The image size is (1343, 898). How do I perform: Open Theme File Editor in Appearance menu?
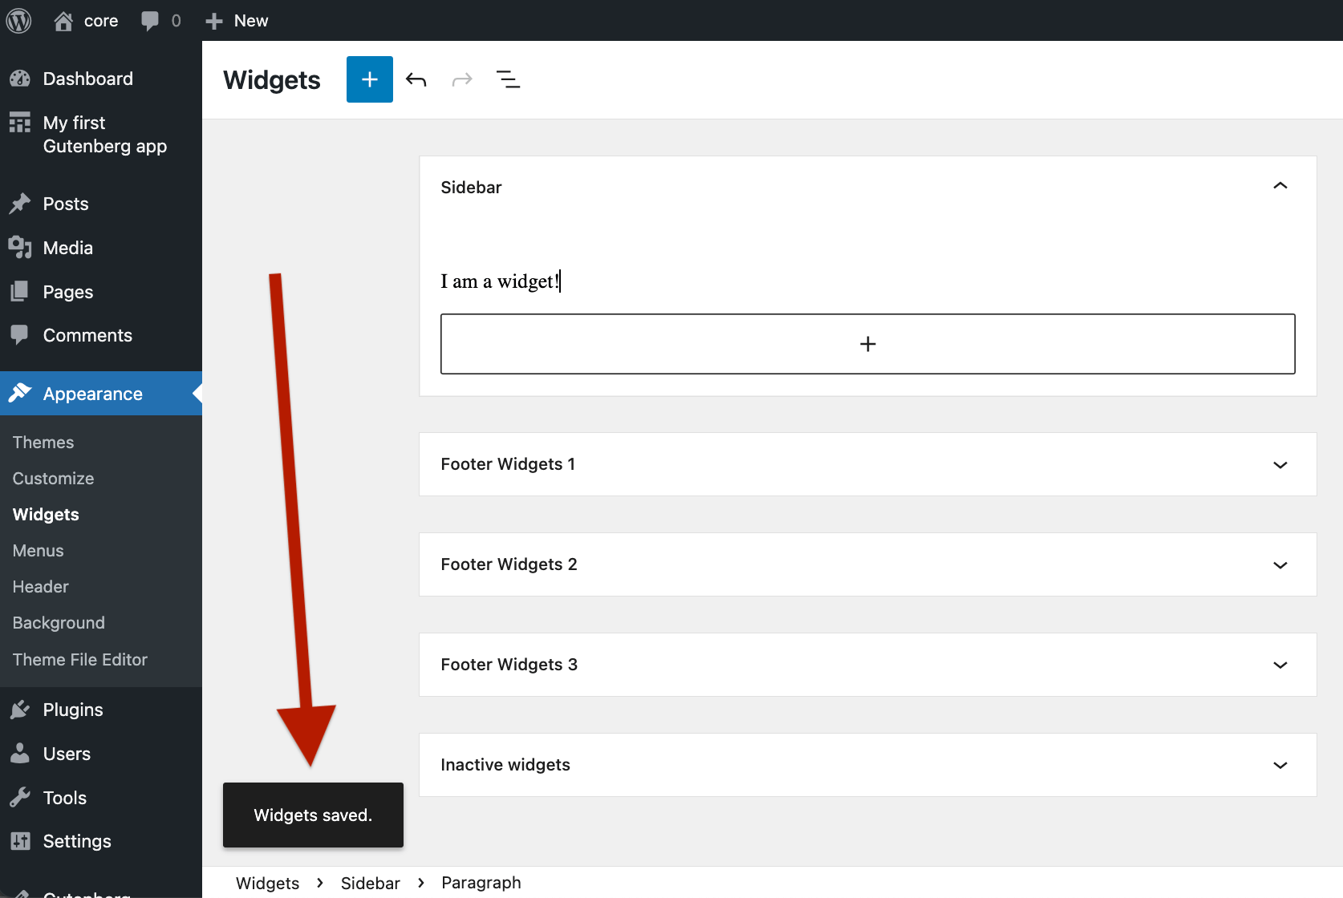80,660
